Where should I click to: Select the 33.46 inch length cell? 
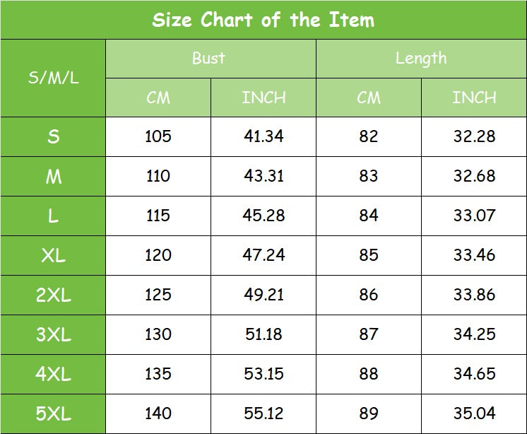tap(474, 255)
